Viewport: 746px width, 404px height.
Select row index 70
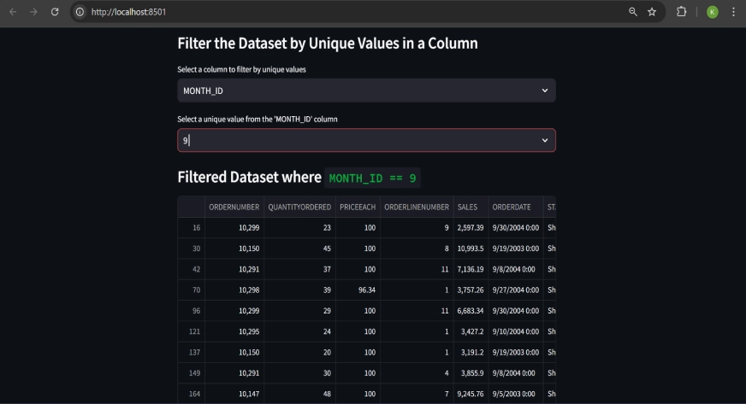point(192,290)
